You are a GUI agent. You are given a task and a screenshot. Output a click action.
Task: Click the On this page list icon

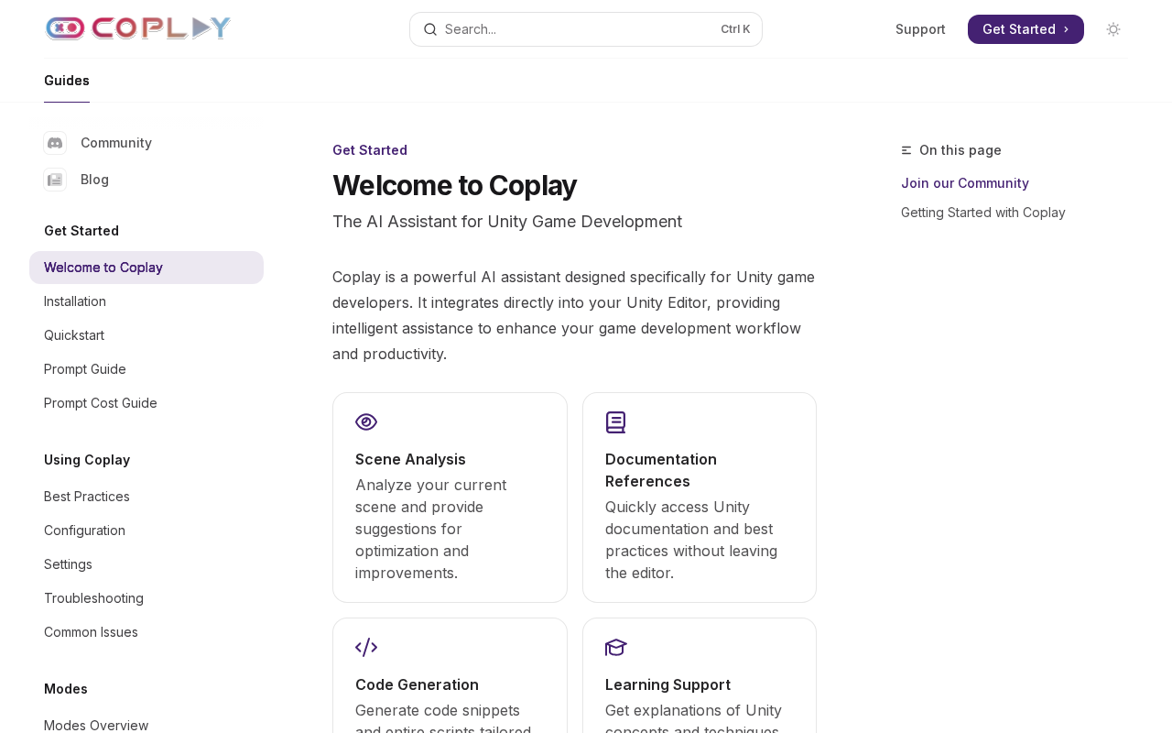click(x=906, y=150)
